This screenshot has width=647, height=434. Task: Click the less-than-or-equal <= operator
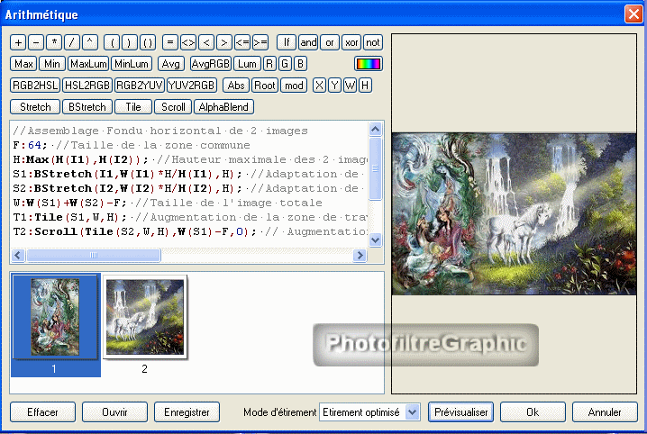(x=241, y=42)
